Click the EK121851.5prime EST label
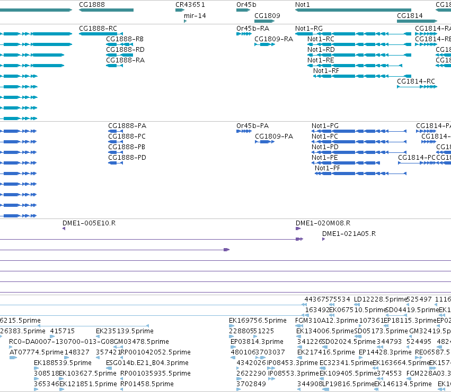Viewport: 451px width, 392px height. point(88,384)
